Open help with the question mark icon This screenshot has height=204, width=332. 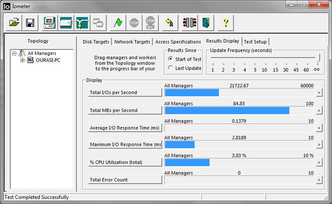point(226,23)
